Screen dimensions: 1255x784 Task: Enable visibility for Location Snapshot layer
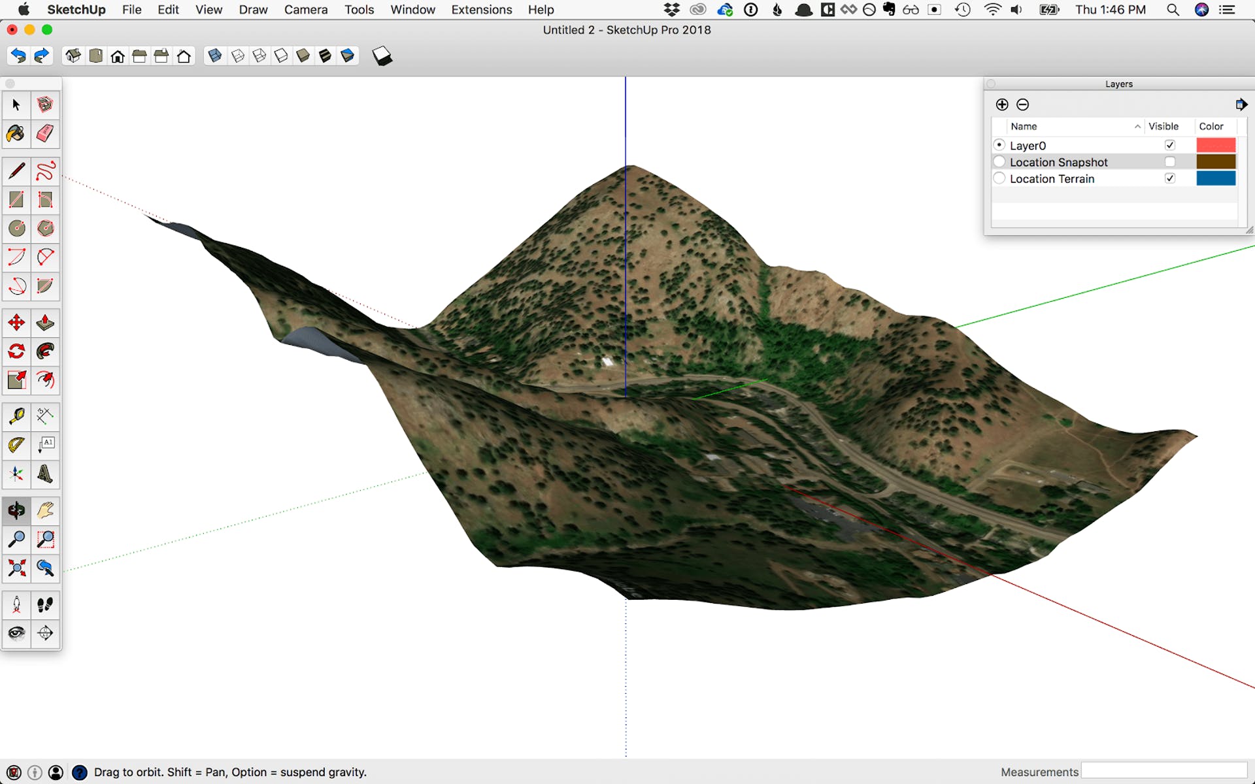click(x=1169, y=162)
